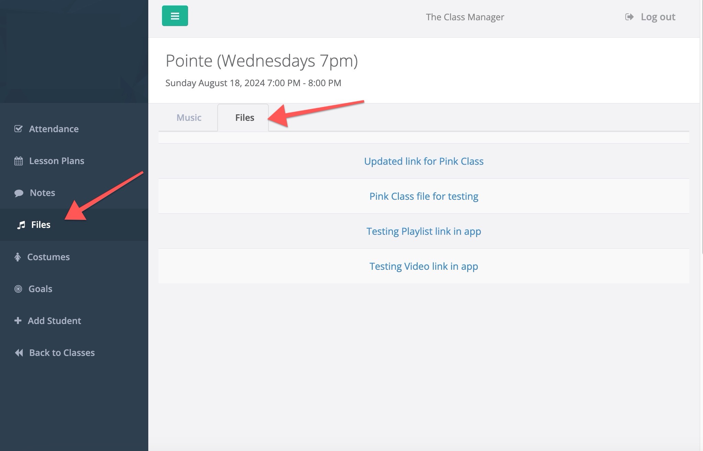Screen dimensions: 703x451
Task: Open Testing Video link in app
Action: tap(424, 266)
